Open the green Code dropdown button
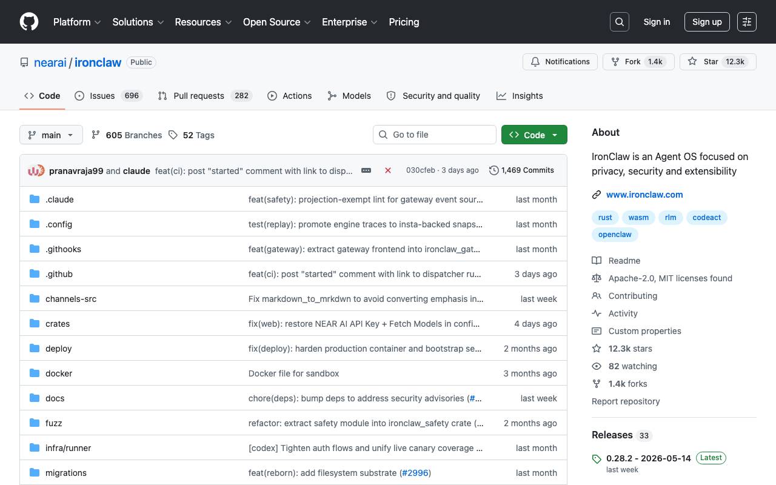The image size is (776, 485). click(534, 135)
